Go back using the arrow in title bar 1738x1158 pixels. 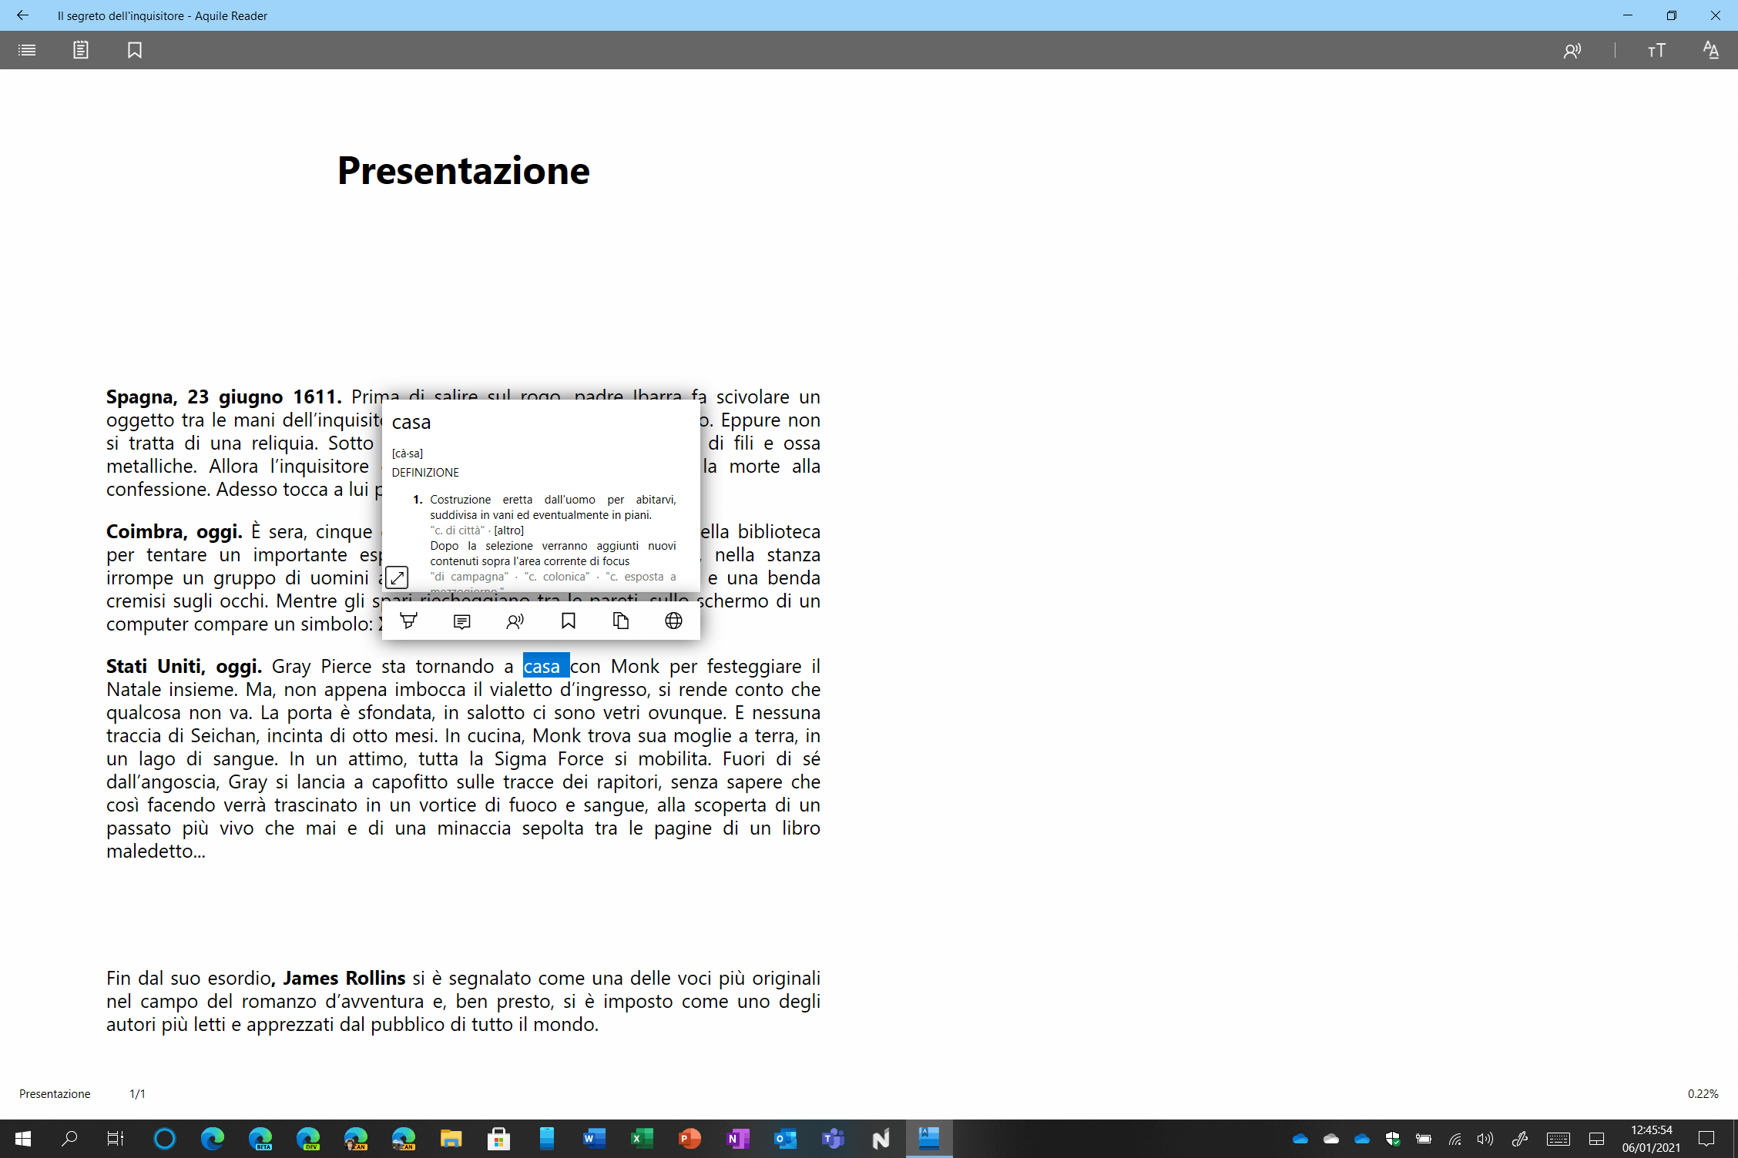point(22,15)
